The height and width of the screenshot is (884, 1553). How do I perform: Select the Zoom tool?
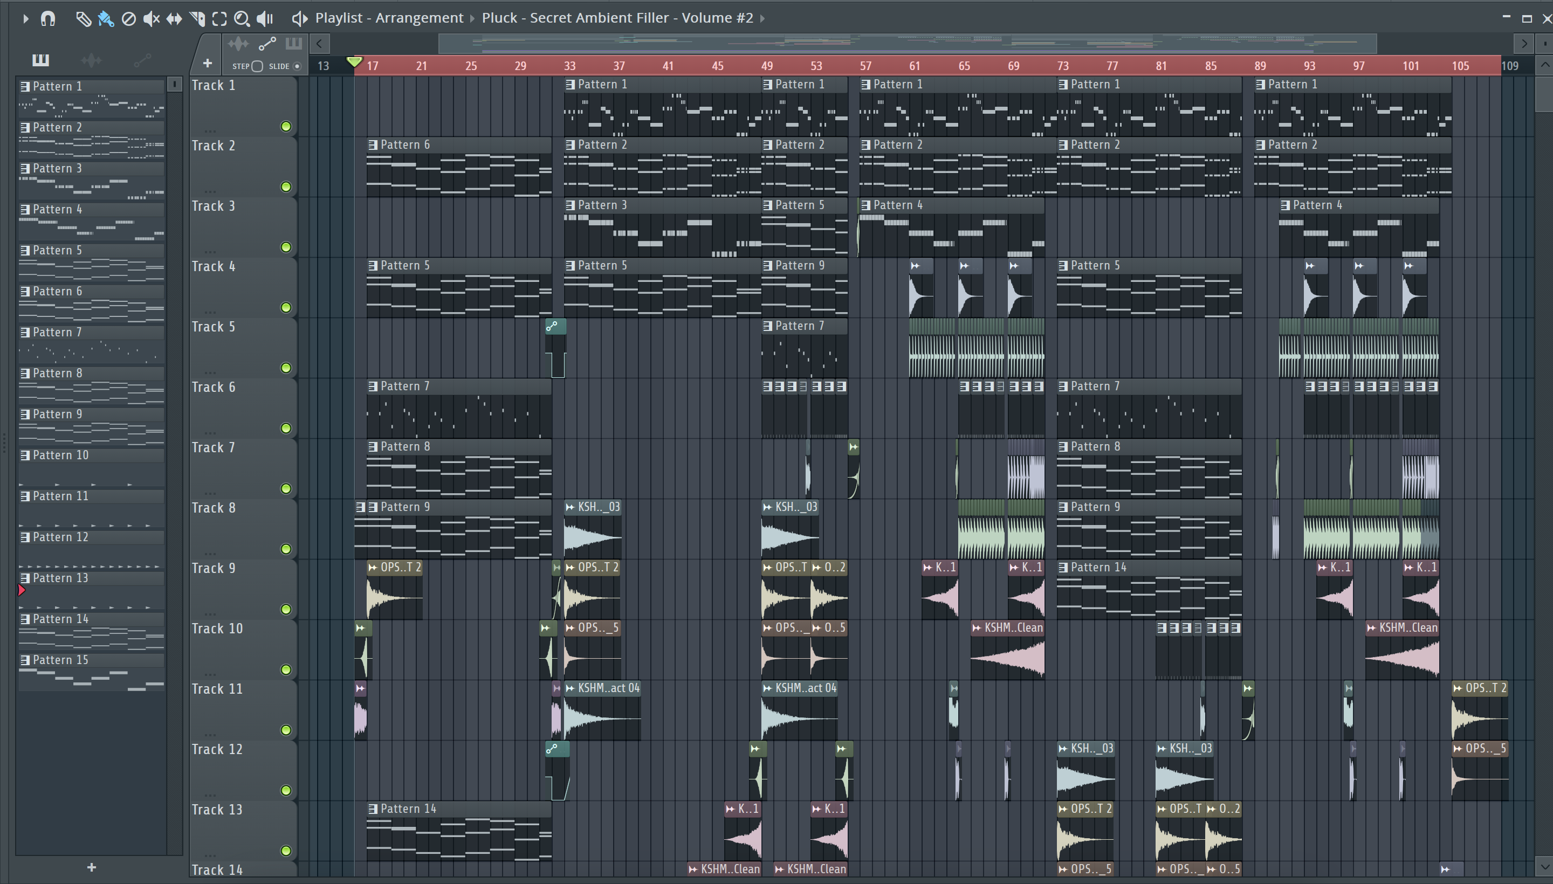coord(242,19)
